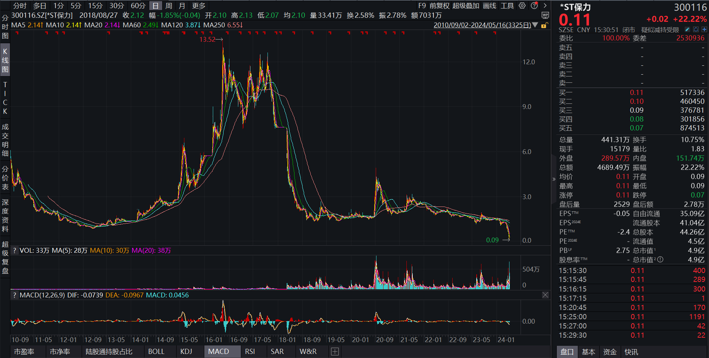Toggle the date range lock icon
This screenshot has width=709, height=358.
(544, 25)
